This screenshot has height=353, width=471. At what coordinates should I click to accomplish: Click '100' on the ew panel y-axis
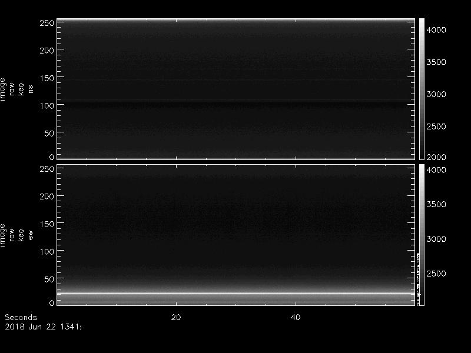tap(47, 252)
